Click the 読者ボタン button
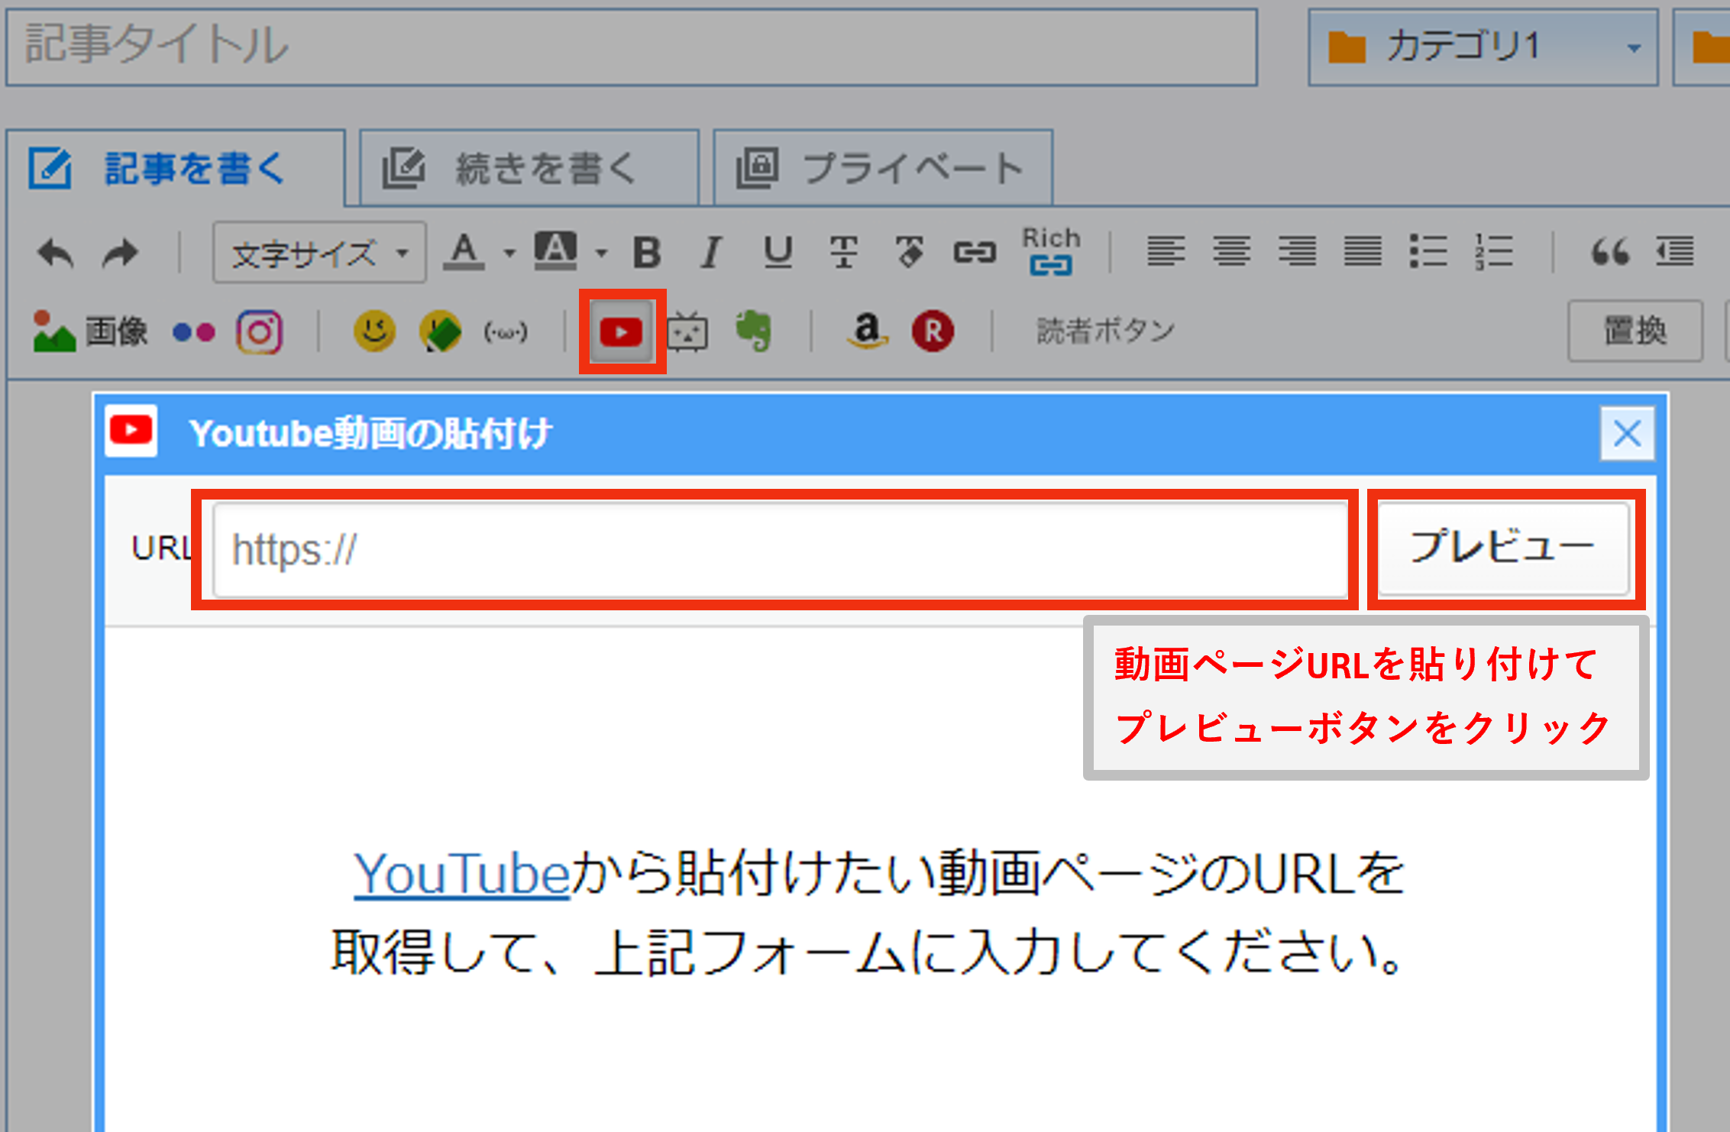The height and width of the screenshot is (1132, 1730). [x=1105, y=331]
